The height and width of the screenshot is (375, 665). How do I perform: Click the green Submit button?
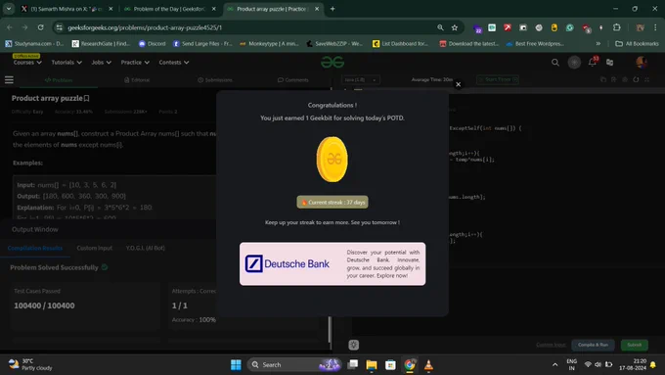(635, 345)
